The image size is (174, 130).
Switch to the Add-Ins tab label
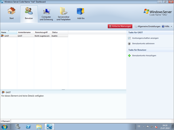tap(81, 18)
